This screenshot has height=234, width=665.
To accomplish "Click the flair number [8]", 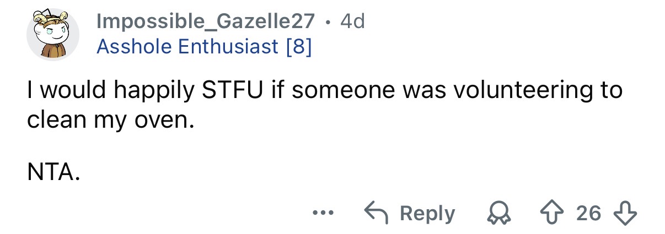I will [298, 46].
